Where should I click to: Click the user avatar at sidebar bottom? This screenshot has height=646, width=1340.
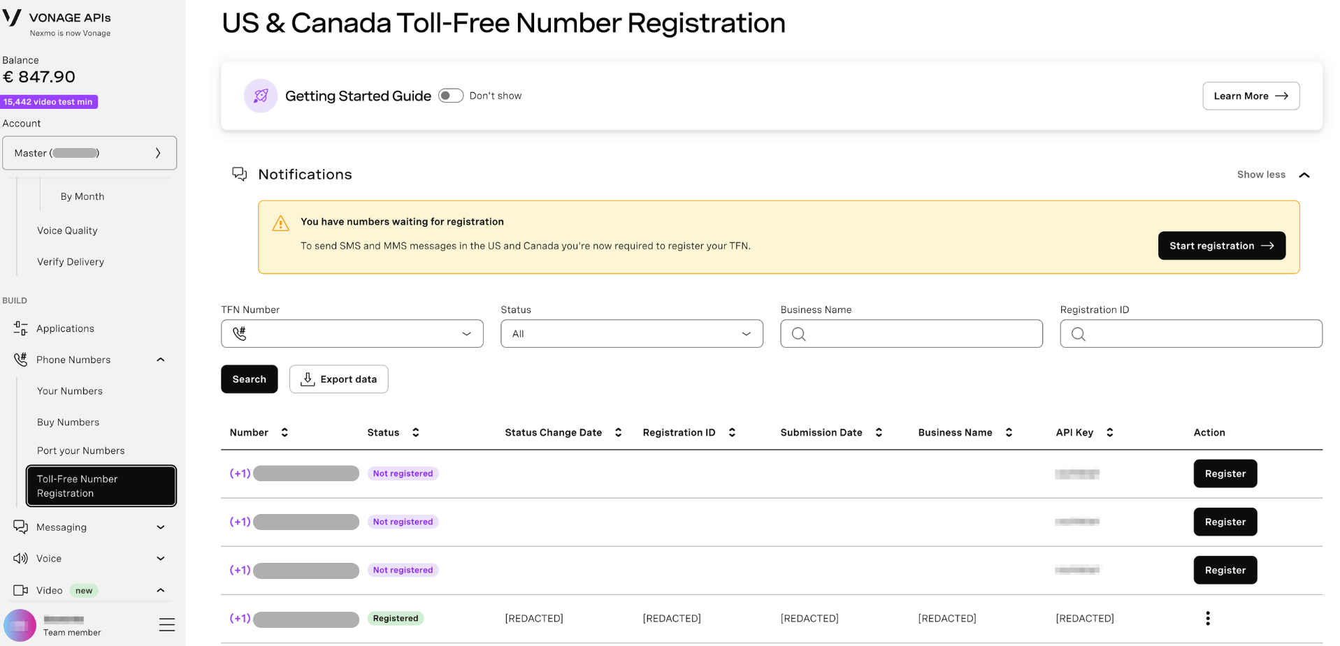[x=20, y=625]
